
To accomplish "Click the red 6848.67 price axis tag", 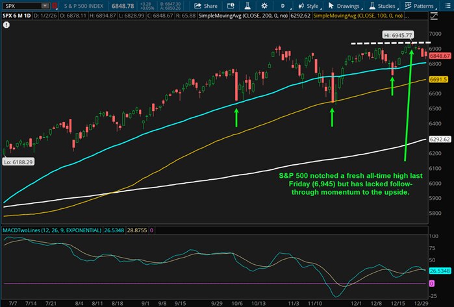I will click(x=440, y=56).
